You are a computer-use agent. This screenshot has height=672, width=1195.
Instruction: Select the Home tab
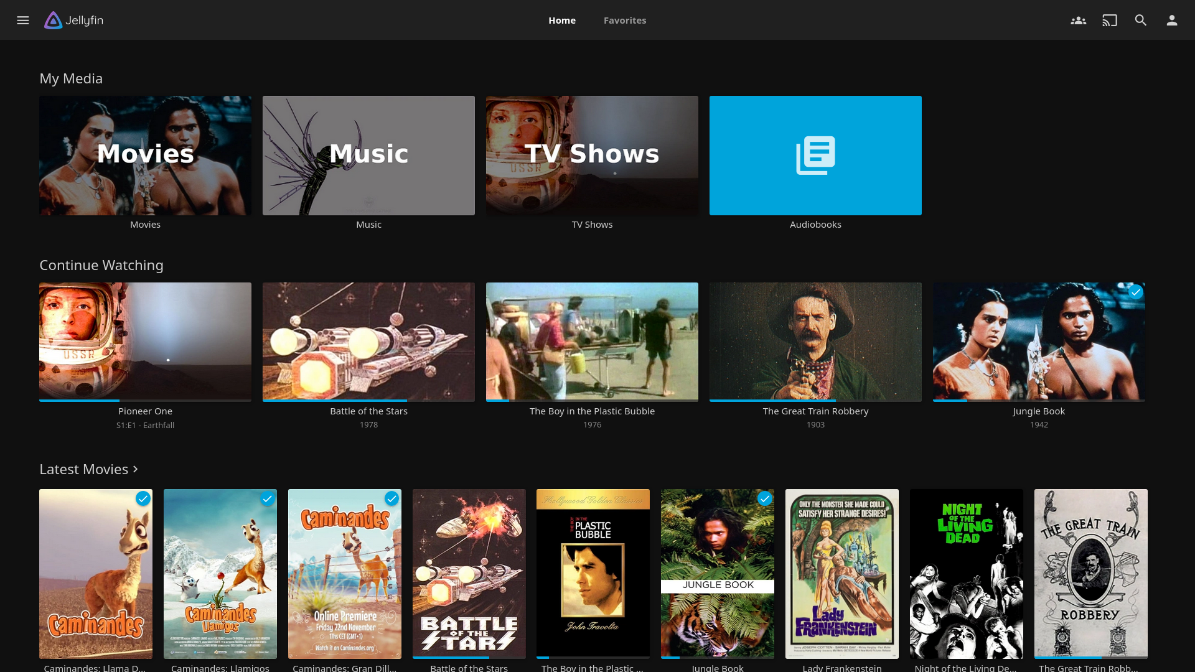562,20
